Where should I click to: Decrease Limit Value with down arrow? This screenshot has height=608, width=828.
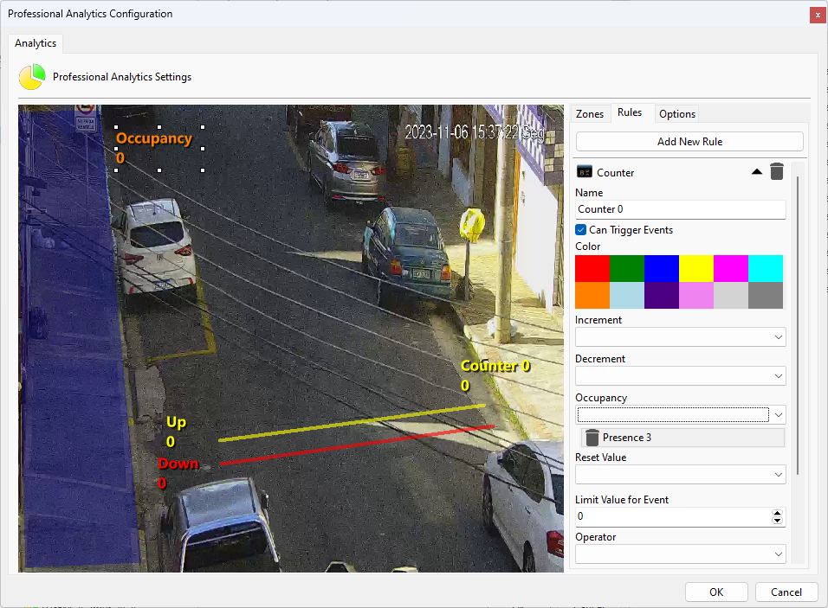tap(777, 521)
